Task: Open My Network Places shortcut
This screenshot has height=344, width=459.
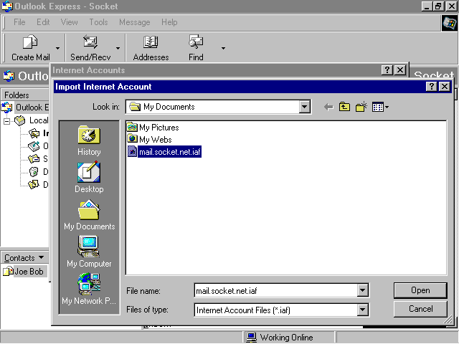Action: [x=89, y=289]
